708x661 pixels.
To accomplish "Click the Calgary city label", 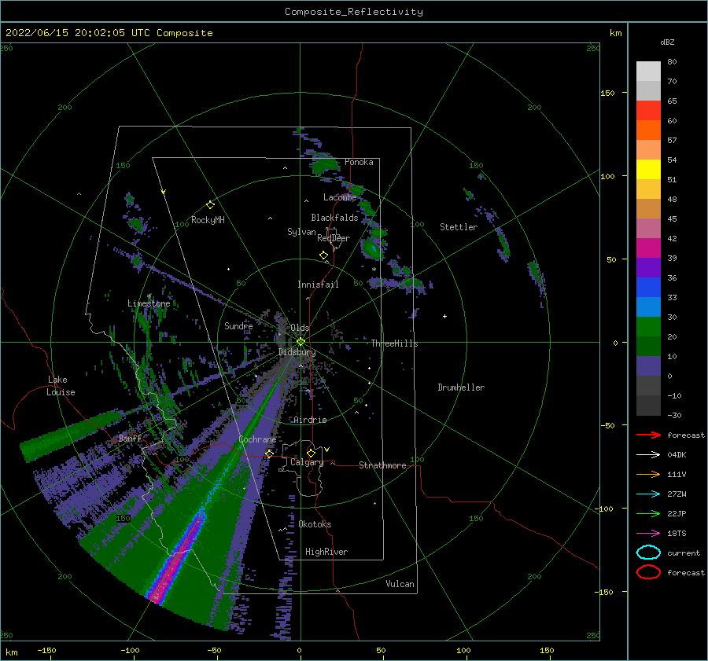I will click(307, 462).
